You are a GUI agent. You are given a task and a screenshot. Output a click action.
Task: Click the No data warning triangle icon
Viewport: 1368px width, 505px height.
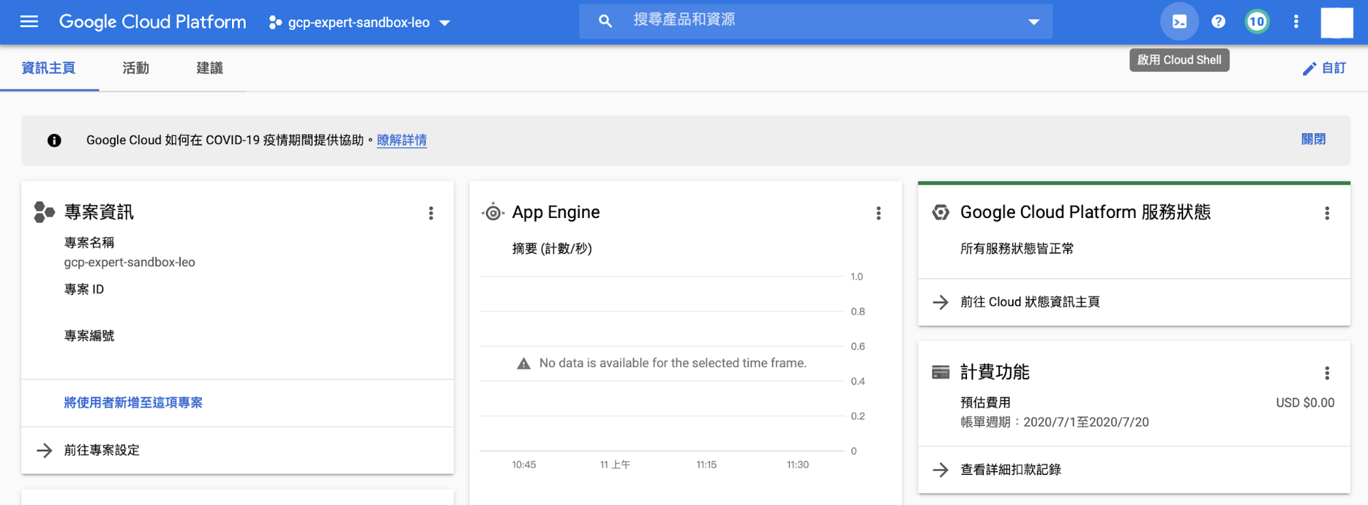pyautogui.click(x=524, y=364)
